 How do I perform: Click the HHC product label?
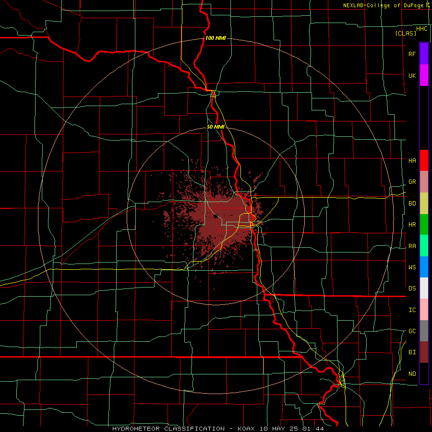pyautogui.click(x=421, y=29)
